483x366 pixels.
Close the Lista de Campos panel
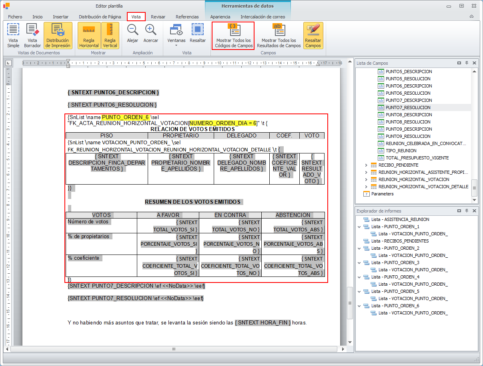coord(474,63)
